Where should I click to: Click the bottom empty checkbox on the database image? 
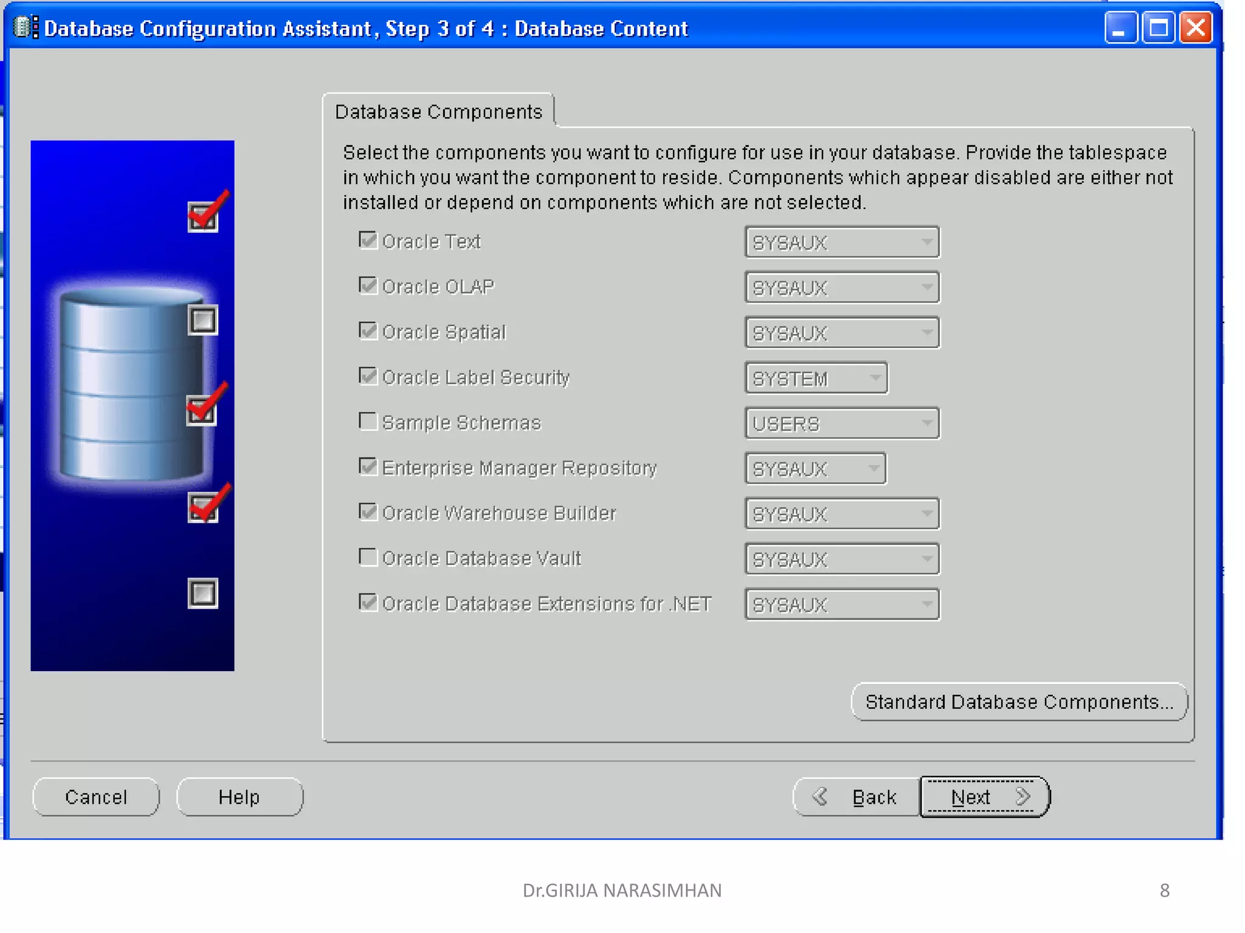point(203,593)
